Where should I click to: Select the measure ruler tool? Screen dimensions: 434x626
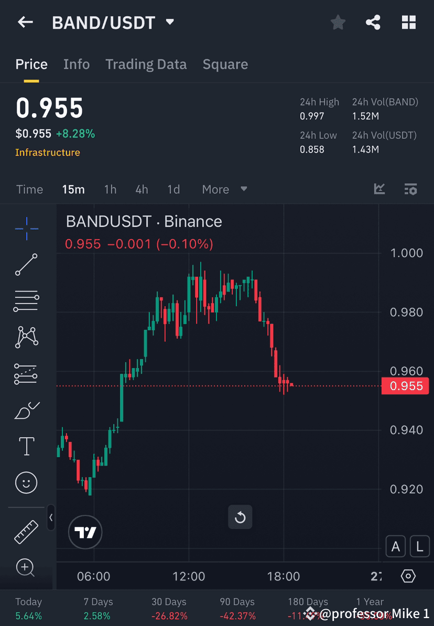click(x=25, y=531)
